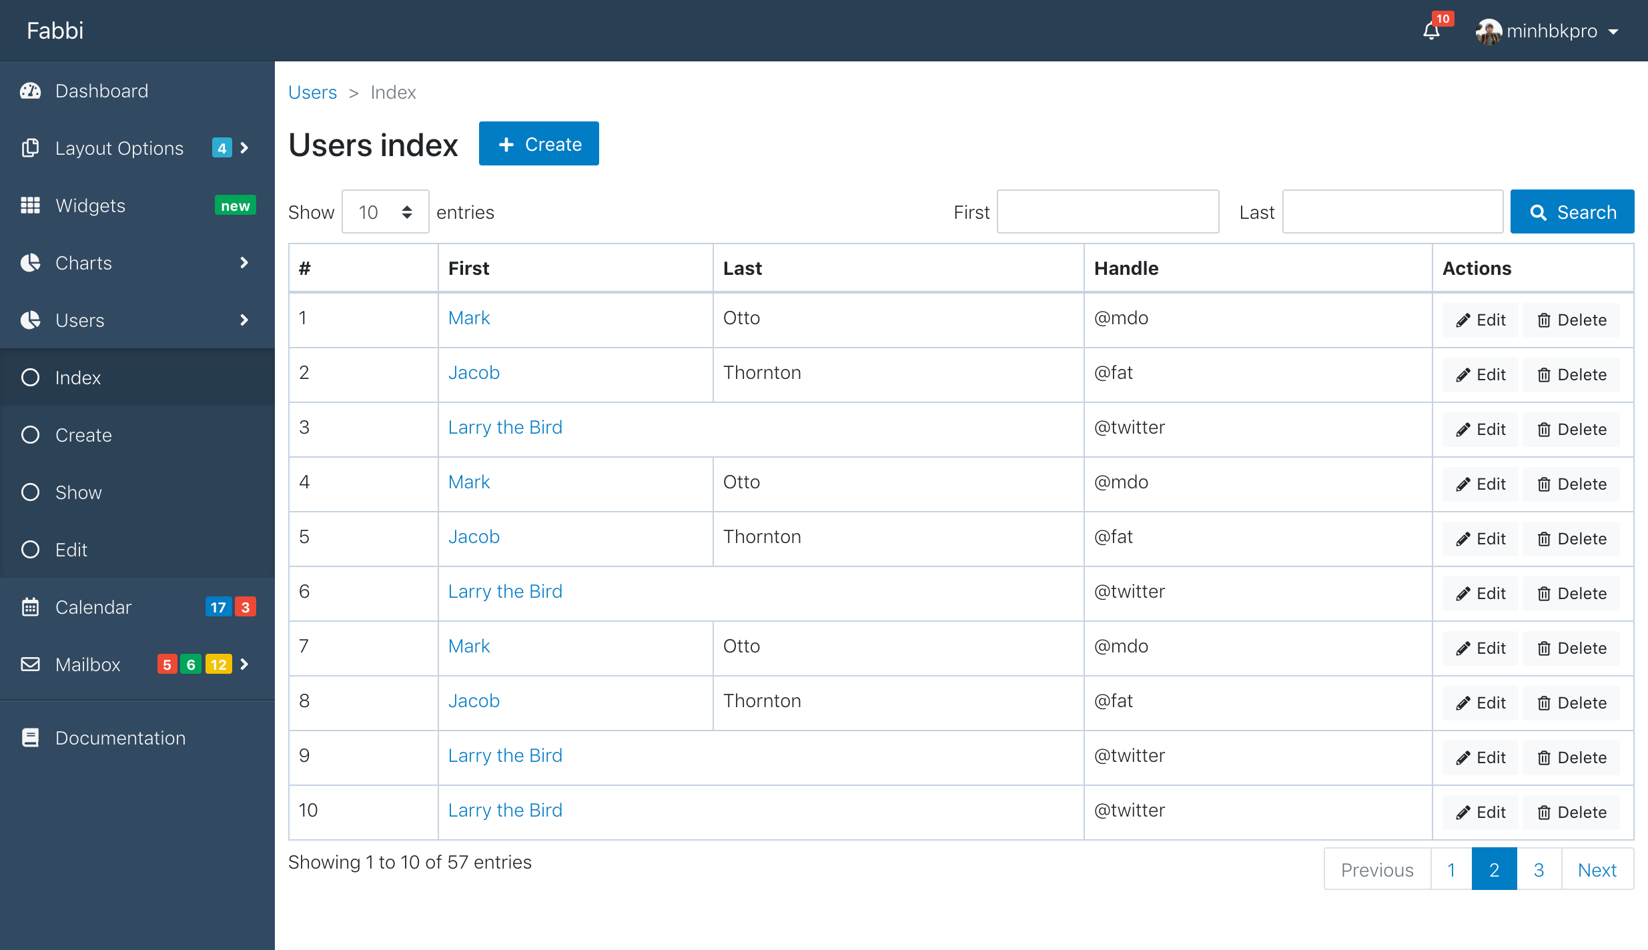Click the Users breadcrumb link

click(312, 92)
